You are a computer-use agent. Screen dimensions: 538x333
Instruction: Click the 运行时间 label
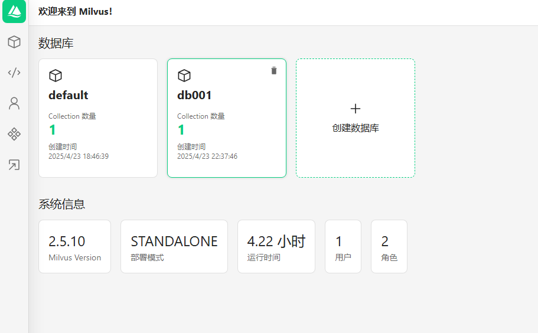point(264,257)
